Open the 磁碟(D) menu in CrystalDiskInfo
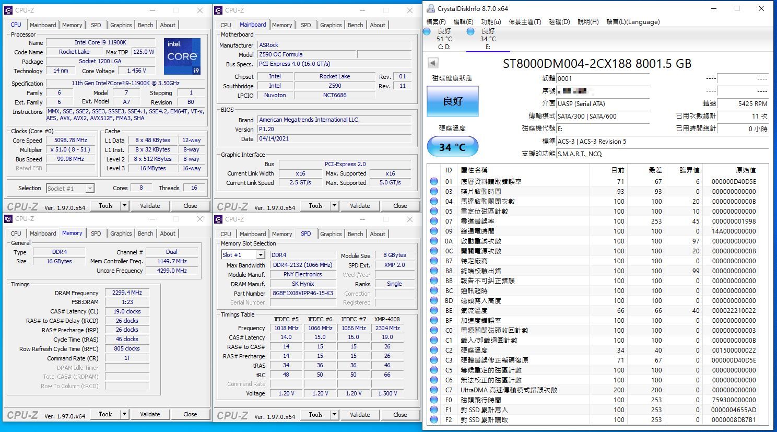The image size is (777, 432). pyautogui.click(x=559, y=22)
